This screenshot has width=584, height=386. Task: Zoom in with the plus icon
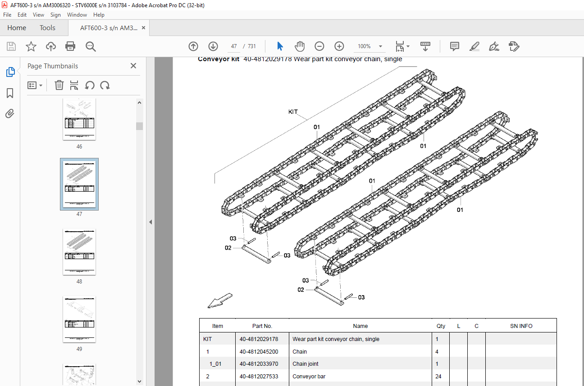[339, 46]
